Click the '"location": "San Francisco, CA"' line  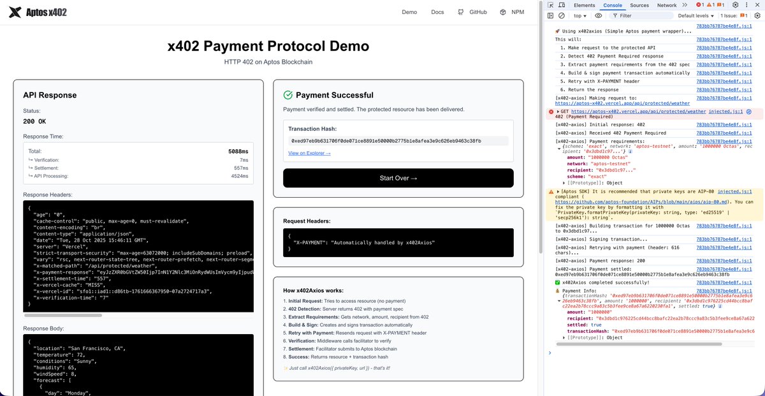click(x=79, y=349)
